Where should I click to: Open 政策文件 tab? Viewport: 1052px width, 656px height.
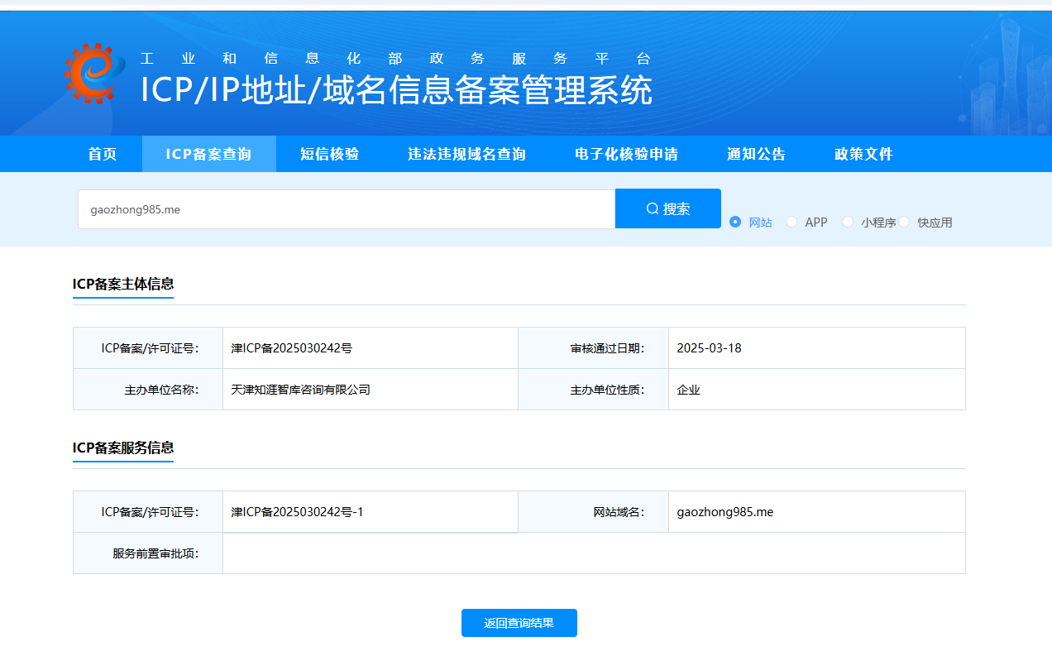pyautogui.click(x=863, y=154)
